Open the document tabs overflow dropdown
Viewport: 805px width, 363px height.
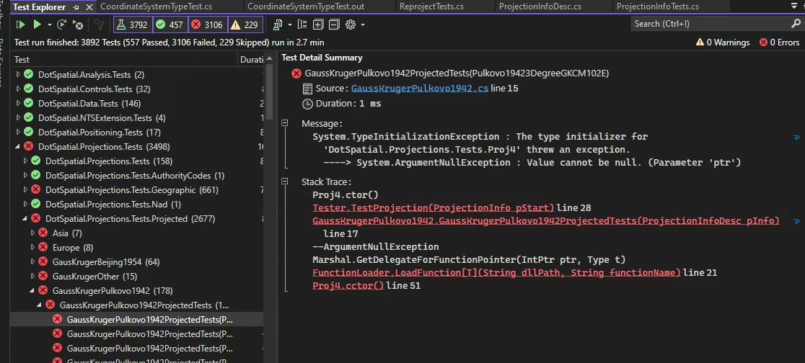tap(795, 6)
